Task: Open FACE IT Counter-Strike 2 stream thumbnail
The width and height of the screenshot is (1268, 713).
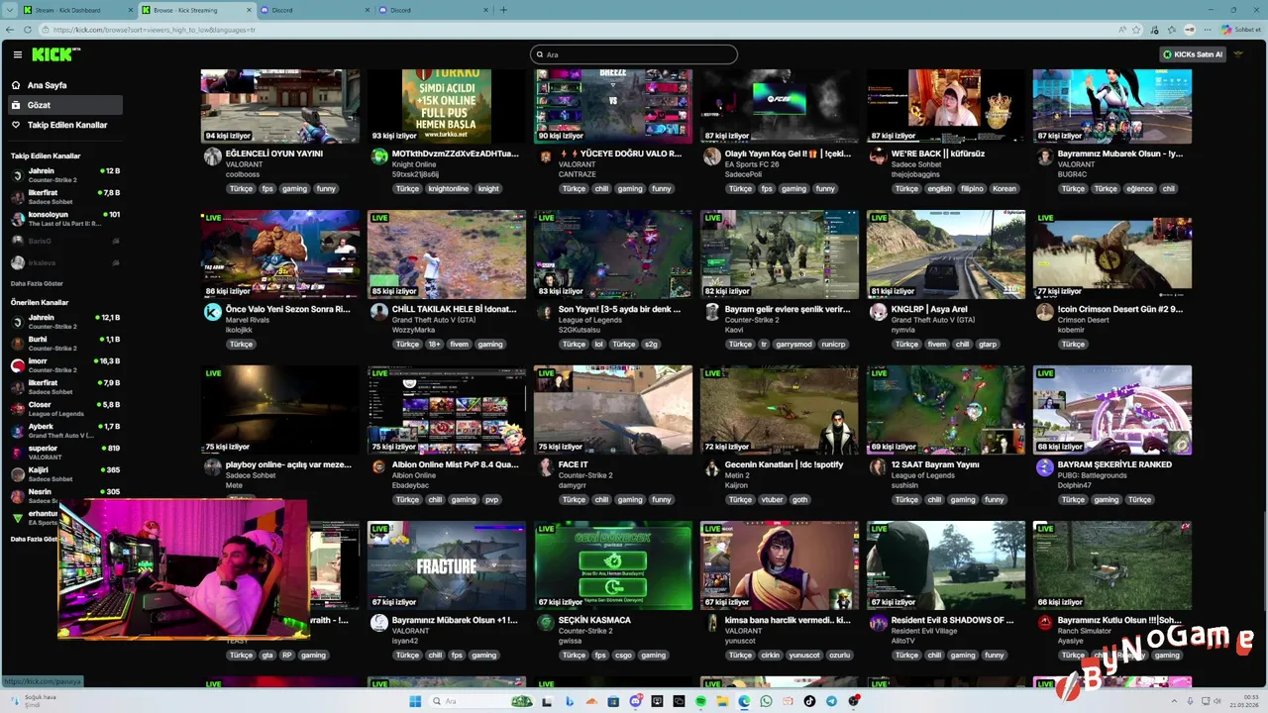Action: (x=613, y=410)
